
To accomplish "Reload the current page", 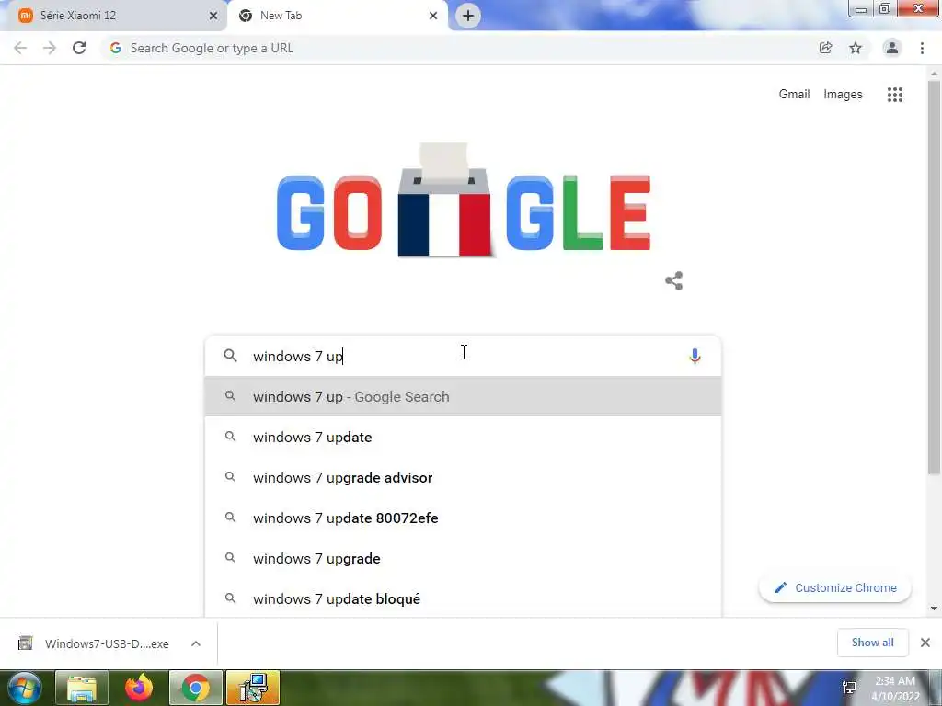I will pyautogui.click(x=79, y=48).
